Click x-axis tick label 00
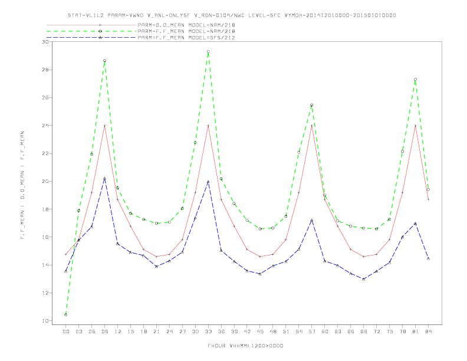467x361 pixels. [66, 332]
